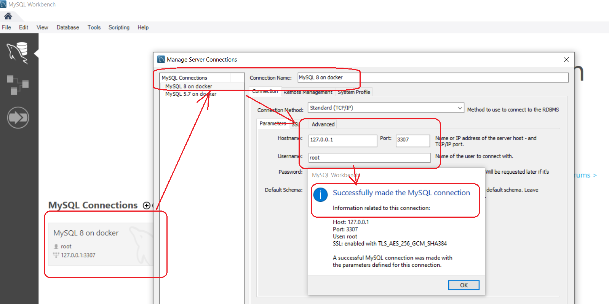
Task: Switch to the Parameters tab
Action: (273, 123)
